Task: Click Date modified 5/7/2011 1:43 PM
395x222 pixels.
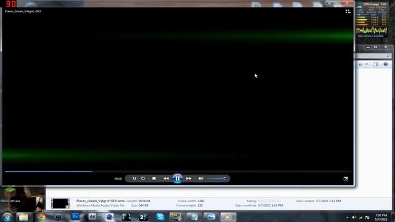Action: point(270,205)
